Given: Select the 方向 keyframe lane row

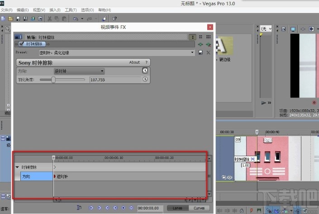Looking at the screenshot, I should coord(37,176).
